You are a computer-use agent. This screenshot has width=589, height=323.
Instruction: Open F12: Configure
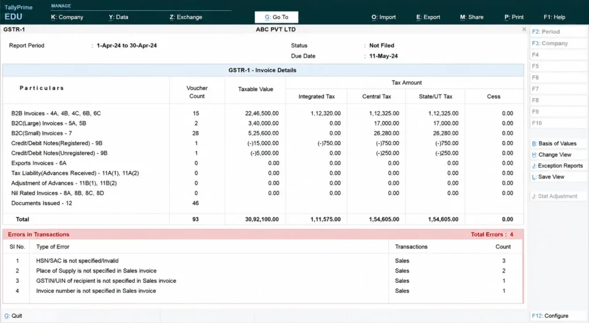tap(558, 316)
